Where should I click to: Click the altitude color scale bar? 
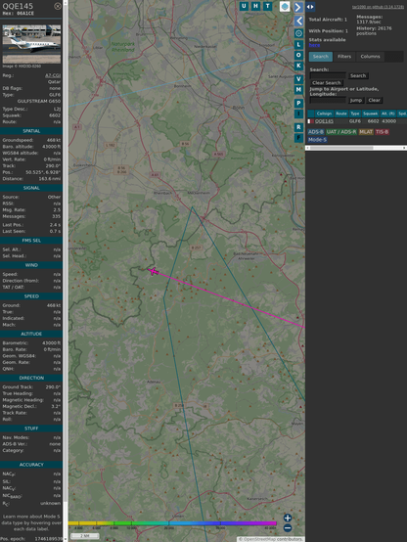pos(172,523)
